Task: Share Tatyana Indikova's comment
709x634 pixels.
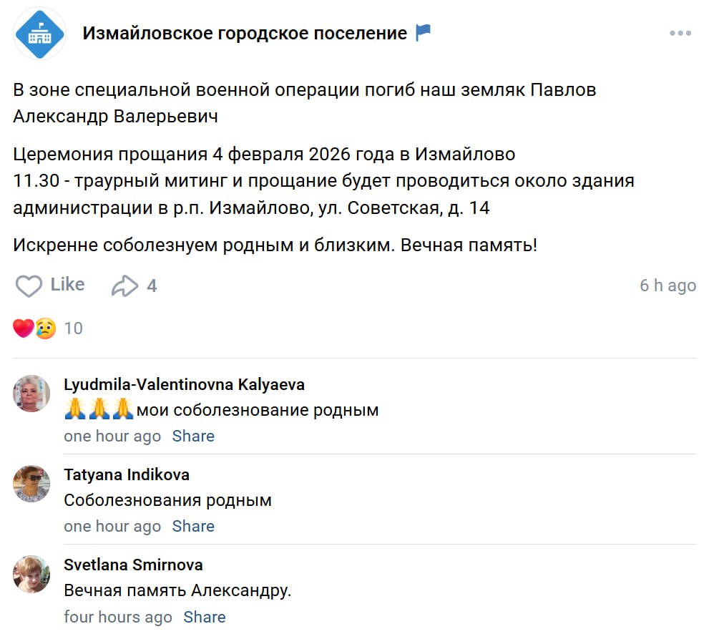Action: point(193,526)
